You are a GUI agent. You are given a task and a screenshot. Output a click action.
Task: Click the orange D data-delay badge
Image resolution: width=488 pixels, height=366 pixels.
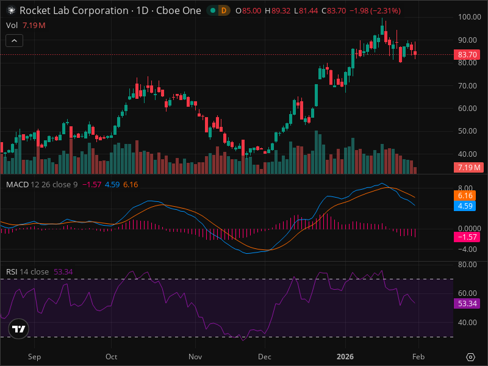223,10
